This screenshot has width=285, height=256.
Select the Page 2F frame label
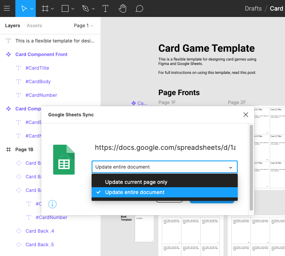click(237, 103)
